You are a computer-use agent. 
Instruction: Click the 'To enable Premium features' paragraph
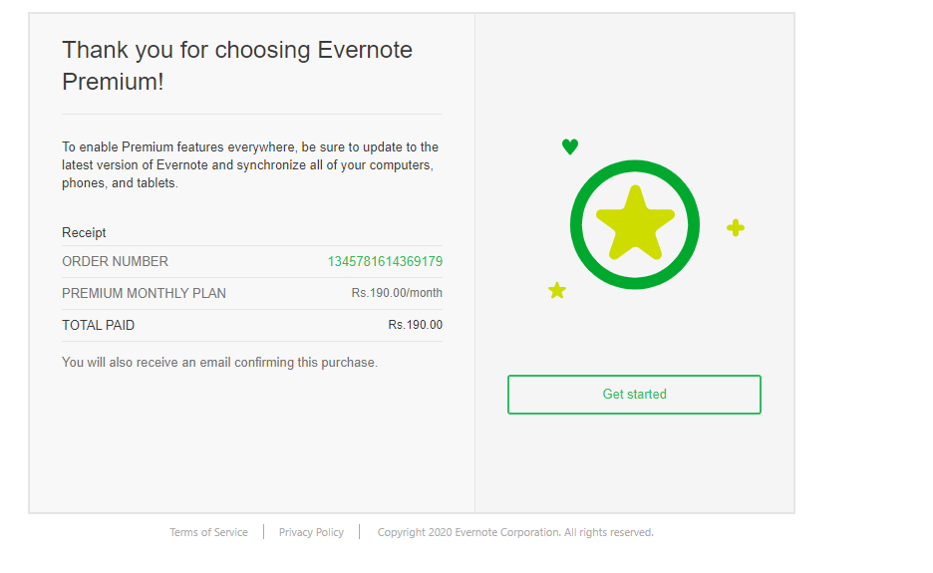click(x=249, y=164)
